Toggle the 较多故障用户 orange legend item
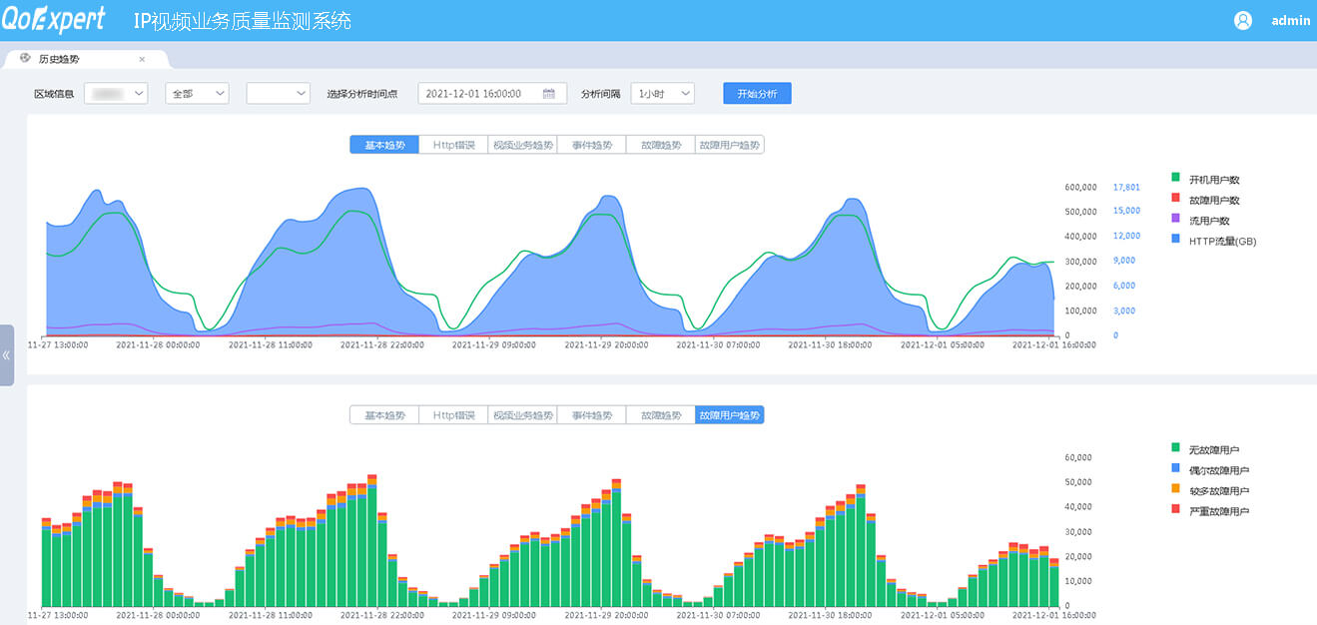The height and width of the screenshot is (625, 1317). pos(1217,491)
